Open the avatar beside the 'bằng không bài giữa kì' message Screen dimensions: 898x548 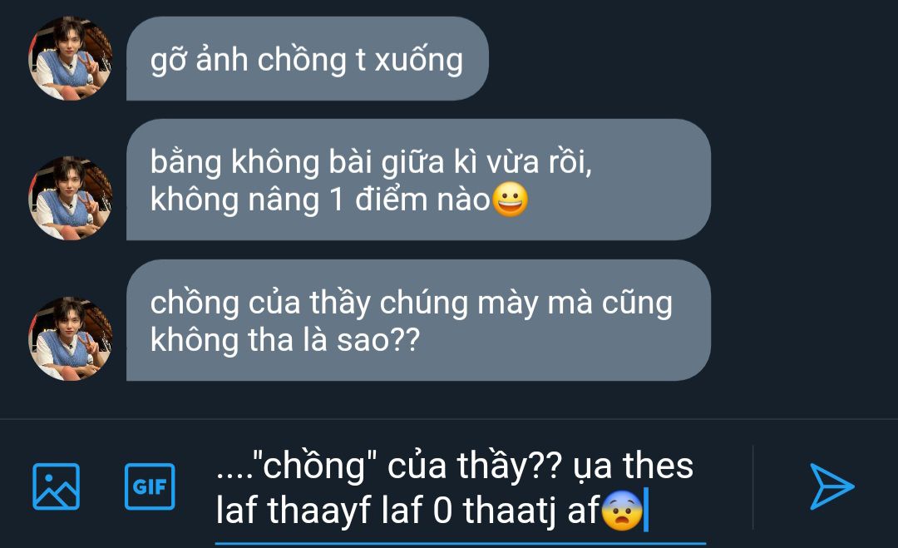point(71,198)
